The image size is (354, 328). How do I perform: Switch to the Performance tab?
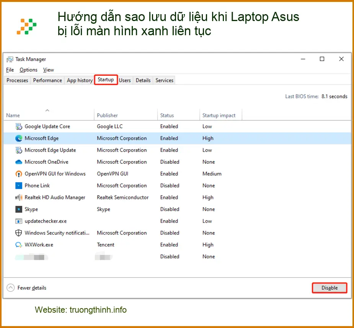[47, 80]
